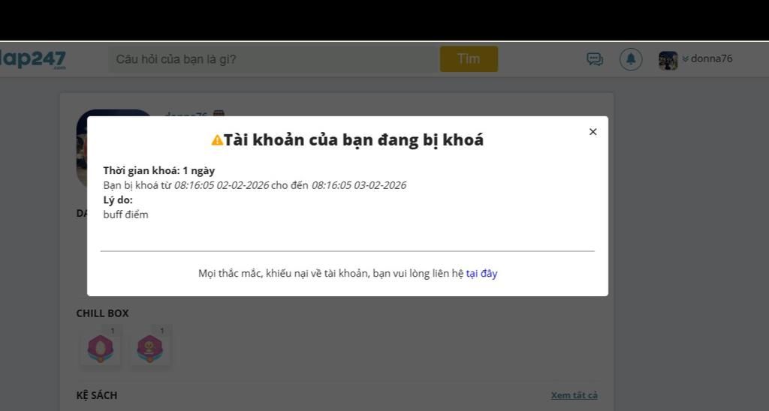Expand the donna76 account dropdown

(x=707, y=58)
